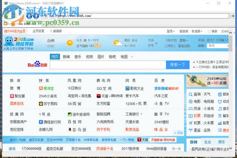Click the 亚马逊 icon link
The image size is (237, 158).
tap(70, 130)
